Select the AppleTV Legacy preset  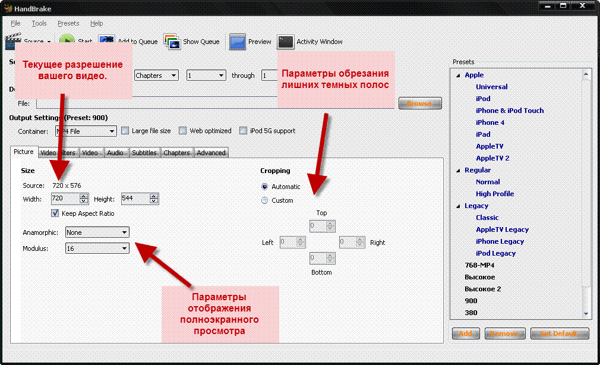(x=503, y=230)
